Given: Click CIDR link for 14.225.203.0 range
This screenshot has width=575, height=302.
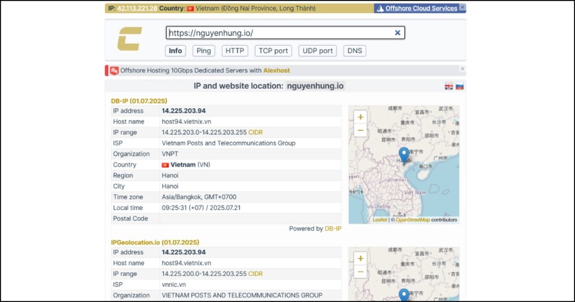Looking at the screenshot, I should (x=255, y=132).
